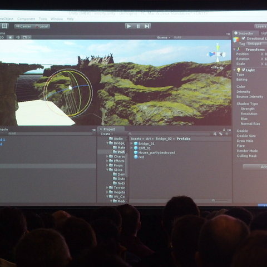The image size is (267, 267).
Task: Collapse the Light component foldout
Action: click(x=234, y=70)
